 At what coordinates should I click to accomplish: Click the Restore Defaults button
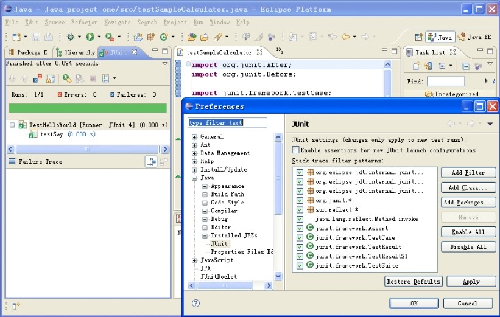point(414,282)
